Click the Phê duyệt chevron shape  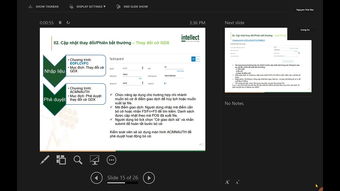tap(54, 99)
